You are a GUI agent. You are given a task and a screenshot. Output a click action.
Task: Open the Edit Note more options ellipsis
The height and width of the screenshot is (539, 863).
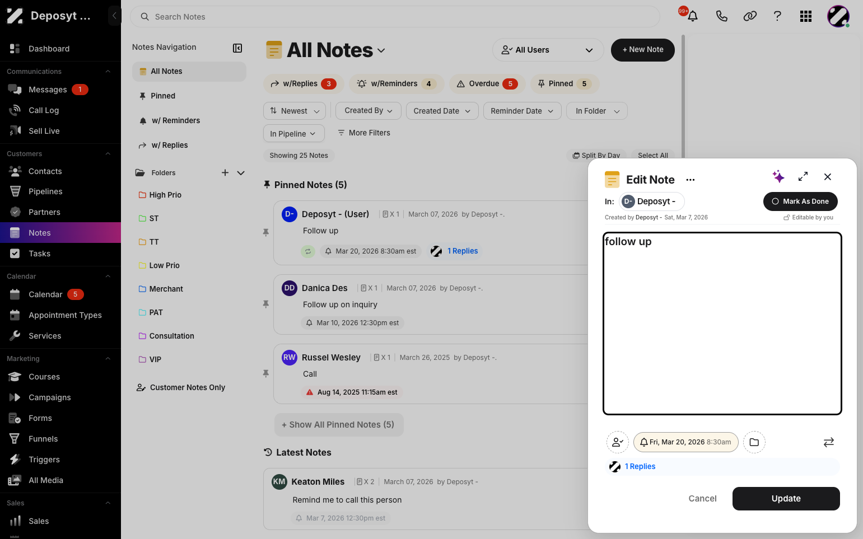point(691,180)
